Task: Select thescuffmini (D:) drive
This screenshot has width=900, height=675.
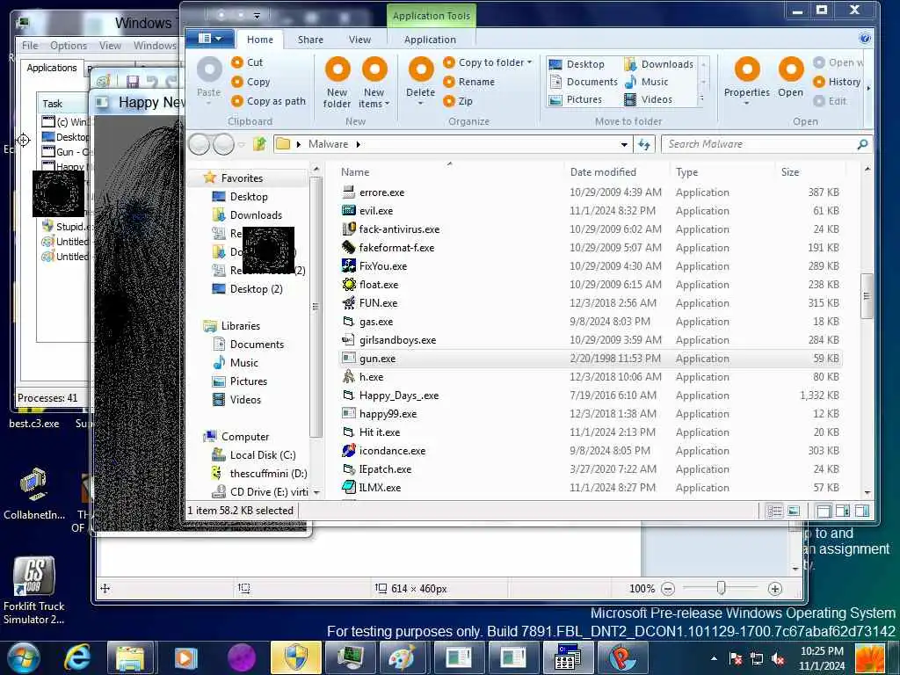Action: coord(259,473)
